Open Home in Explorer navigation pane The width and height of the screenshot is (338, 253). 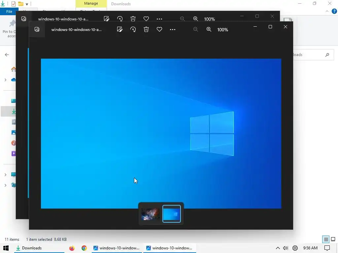[x=13, y=69]
